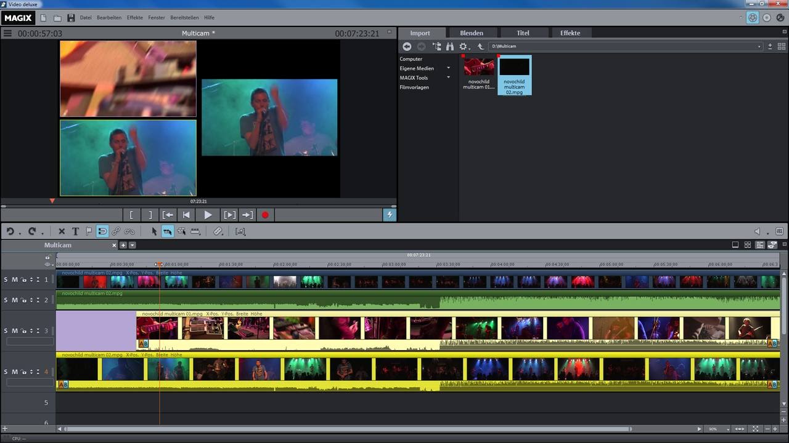Solo track 1 with its S button
Viewport: 789px width, 443px height.
point(6,279)
